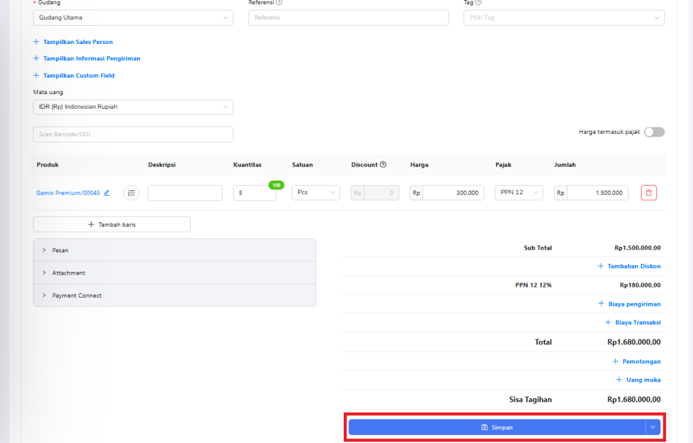Image resolution: width=693 pixels, height=443 pixels.
Task: Click the green 109 stock badge
Action: pyautogui.click(x=276, y=185)
